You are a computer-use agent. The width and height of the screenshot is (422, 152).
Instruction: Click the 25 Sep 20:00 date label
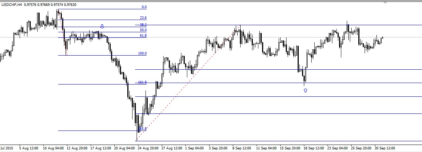[x=361, y=148]
